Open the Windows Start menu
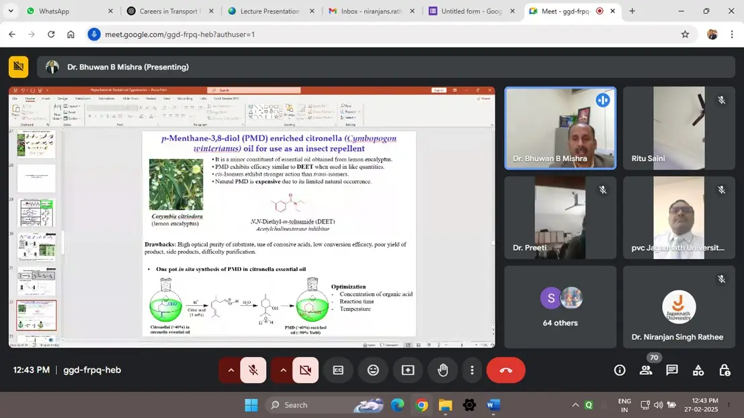The width and height of the screenshot is (744, 418). click(x=251, y=405)
